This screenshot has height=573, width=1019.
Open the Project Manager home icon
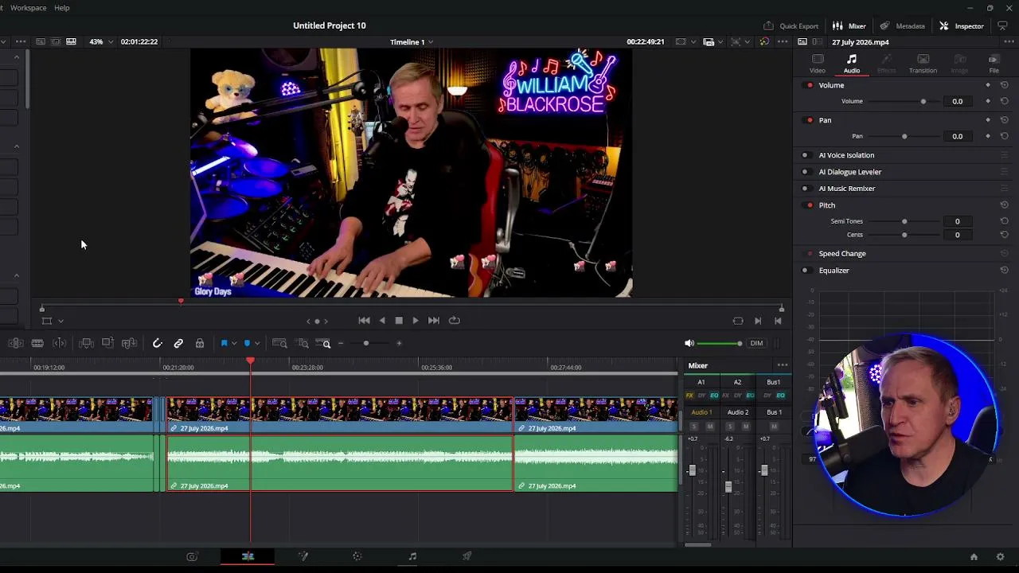(x=974, y=557)
